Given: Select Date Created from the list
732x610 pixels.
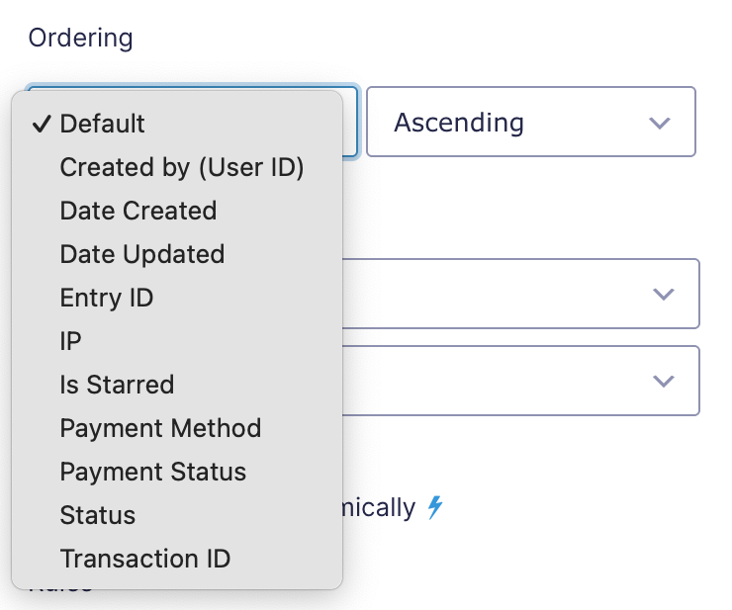Looking at the screenshot, I should click(177, 211).
